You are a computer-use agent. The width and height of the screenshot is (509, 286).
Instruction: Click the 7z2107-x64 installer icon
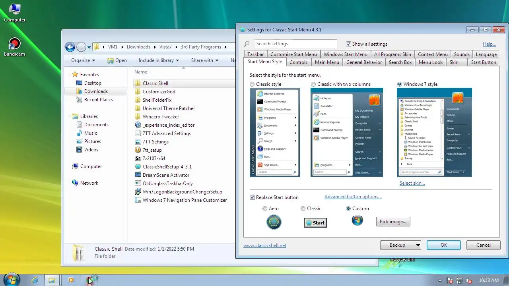pyautogui.click(x=138, y=158)
